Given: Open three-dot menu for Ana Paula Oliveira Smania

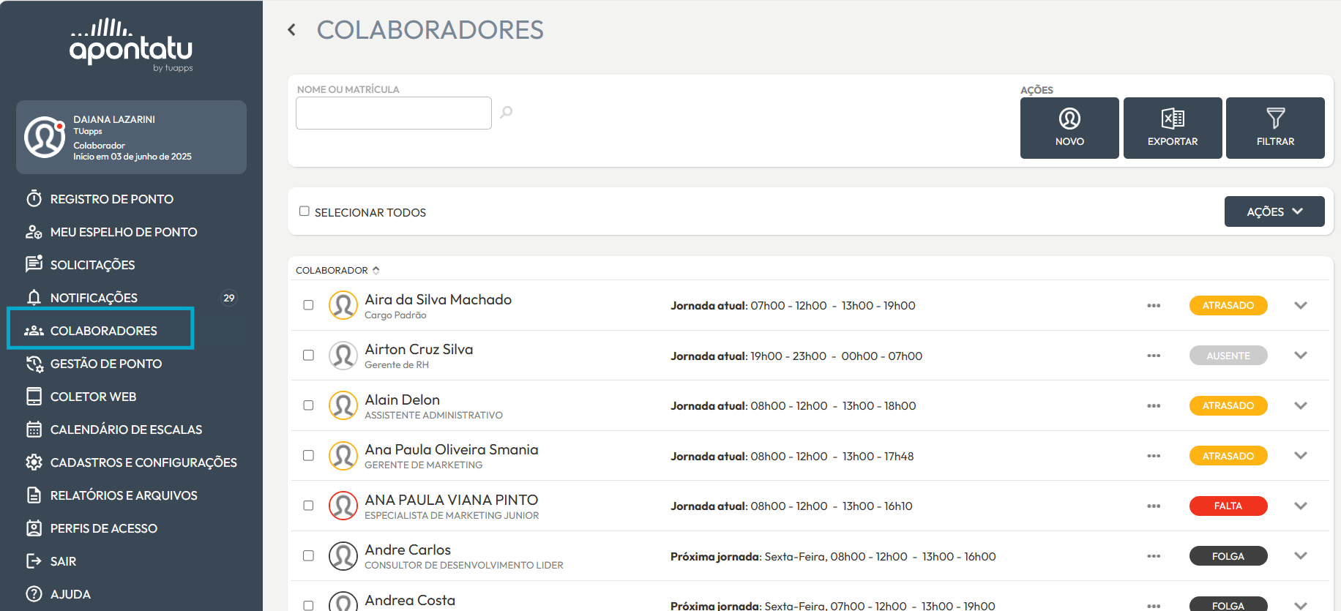Looking at the screenshot, I should tap(1154, 456).
